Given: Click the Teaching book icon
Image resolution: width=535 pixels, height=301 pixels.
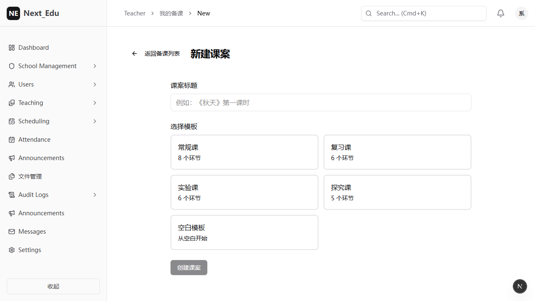Looking at the screenshot, I should click(12, 103).
